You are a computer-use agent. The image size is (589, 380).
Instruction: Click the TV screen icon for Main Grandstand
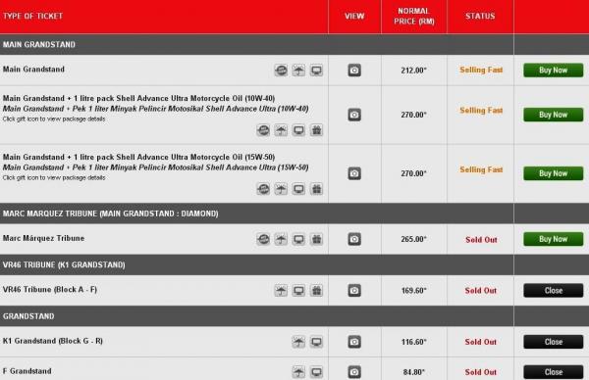pos(316,71)
